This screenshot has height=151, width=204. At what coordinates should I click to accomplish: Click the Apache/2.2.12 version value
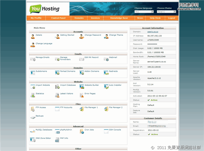pos(154,78)
